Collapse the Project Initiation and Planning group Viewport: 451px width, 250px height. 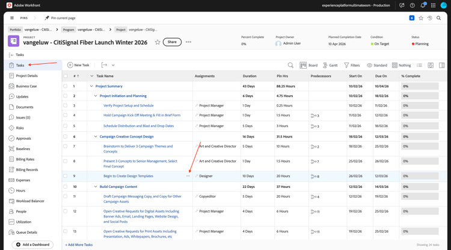[x=96, y=96]
